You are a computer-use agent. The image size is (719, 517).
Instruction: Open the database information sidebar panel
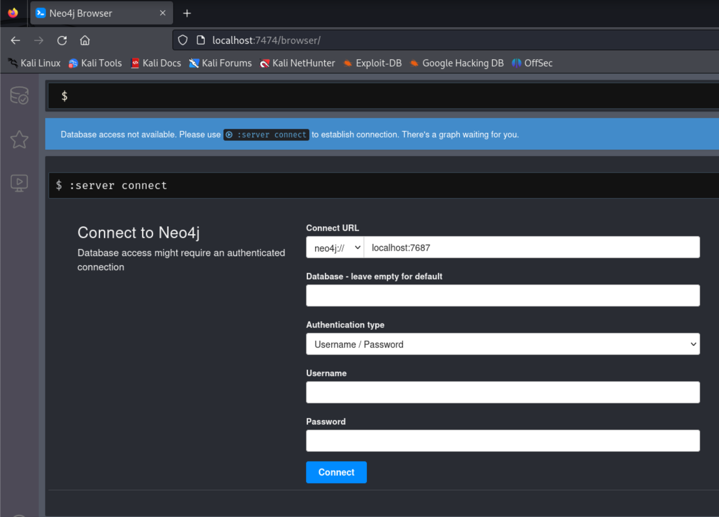point(19,96)
